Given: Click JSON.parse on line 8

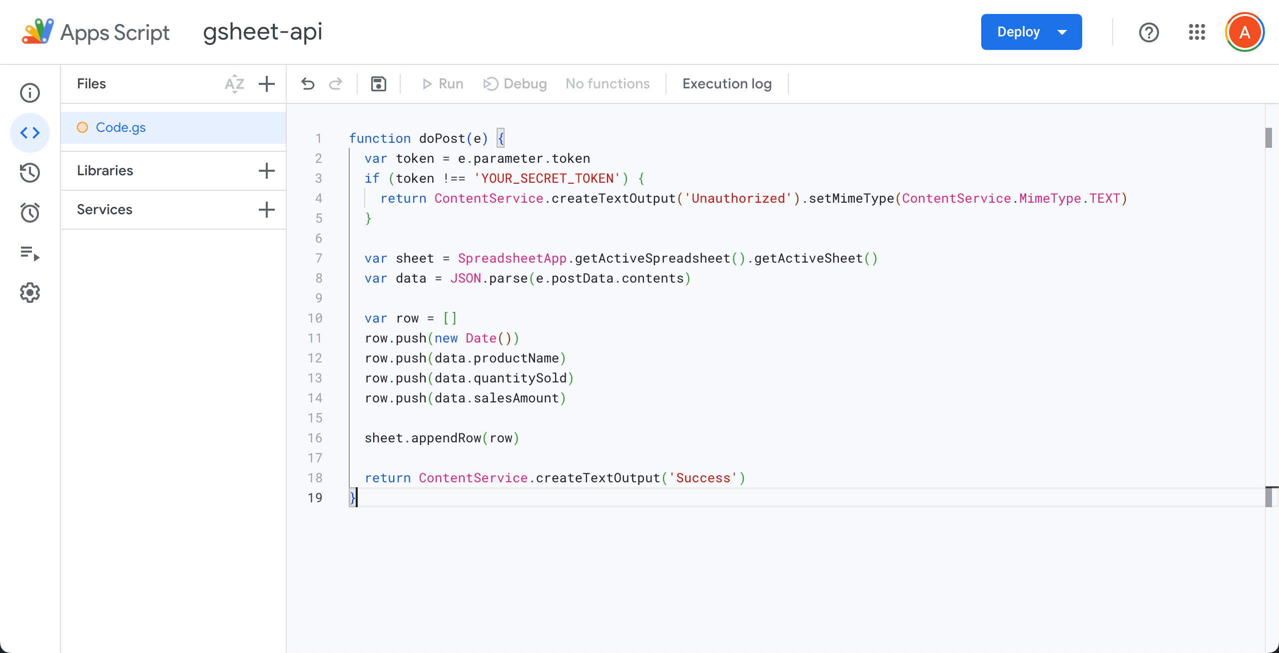Looking at the screenshot, I should point(489,278).
